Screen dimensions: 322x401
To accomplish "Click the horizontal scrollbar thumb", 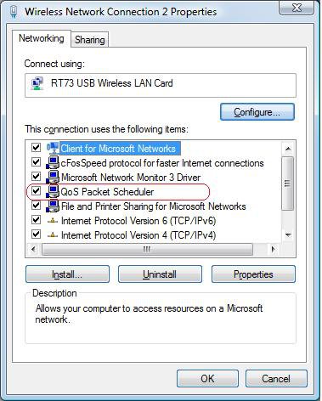I will 147,250.
